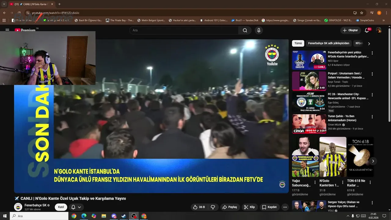Open a new browser tab
This screenshot has width=391, height=220.
[59, 4]
